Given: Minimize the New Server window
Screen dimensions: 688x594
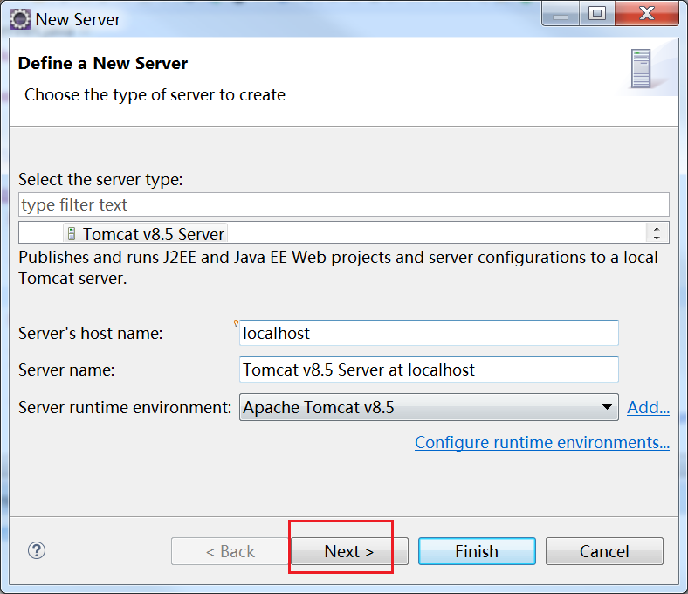Looking at the screenshot, I should [x=561, y=14].
